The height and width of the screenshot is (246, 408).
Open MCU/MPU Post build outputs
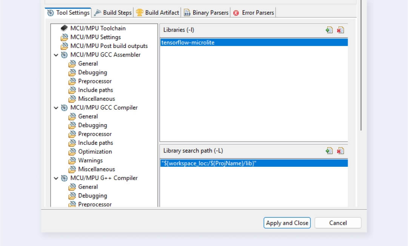(109, 46)
